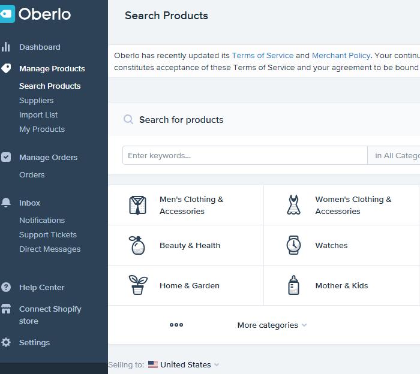Open My Products from sidebar
Image resolution: width=420 pixels, height=374 pixels.
click(x=41, y=129)
